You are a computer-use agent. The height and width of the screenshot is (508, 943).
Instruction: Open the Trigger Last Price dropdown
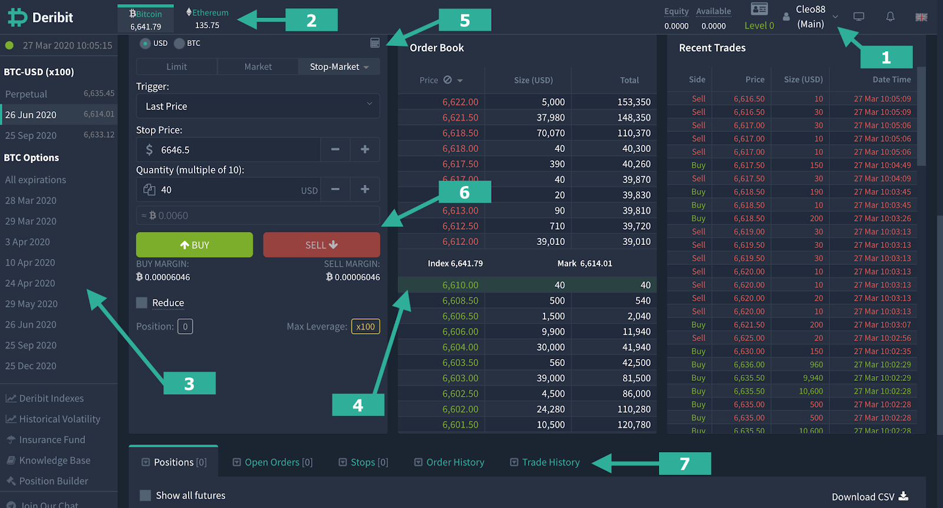[x=258, y=107]
